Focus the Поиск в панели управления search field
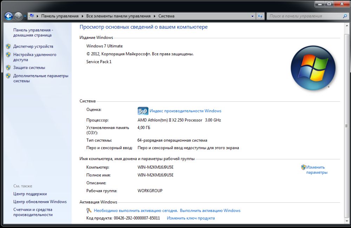Viewport: 351px width, 228px height. [x=305, y=16]
